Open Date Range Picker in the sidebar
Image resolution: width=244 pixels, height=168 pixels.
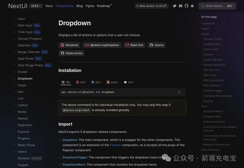[x=30, y=65]
